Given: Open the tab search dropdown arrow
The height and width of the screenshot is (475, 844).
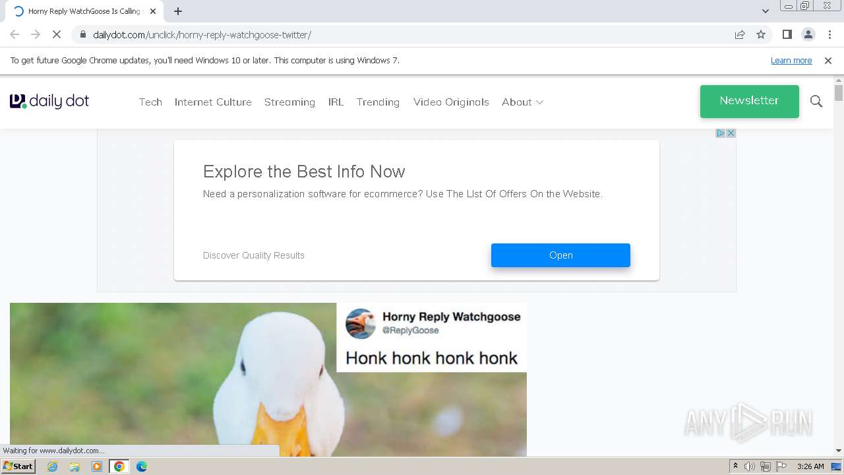Looking at the screenshot, I should tap(766, 11).
